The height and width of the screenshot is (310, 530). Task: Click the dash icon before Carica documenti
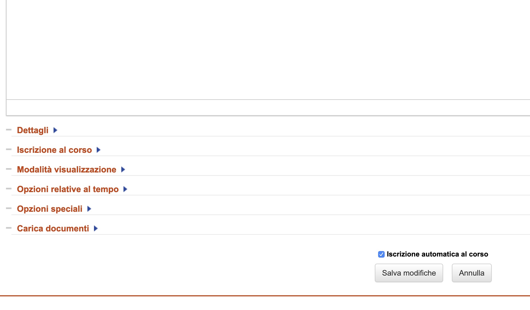click(x=9, y=228)
